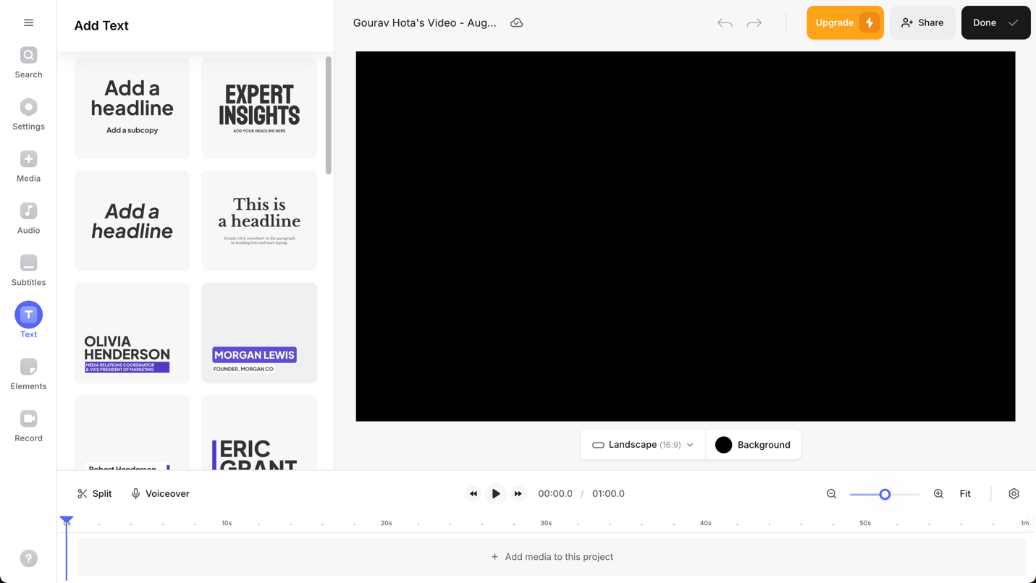Undo the last action
This screenshot has width=1036, height=583.
[725, 23]
